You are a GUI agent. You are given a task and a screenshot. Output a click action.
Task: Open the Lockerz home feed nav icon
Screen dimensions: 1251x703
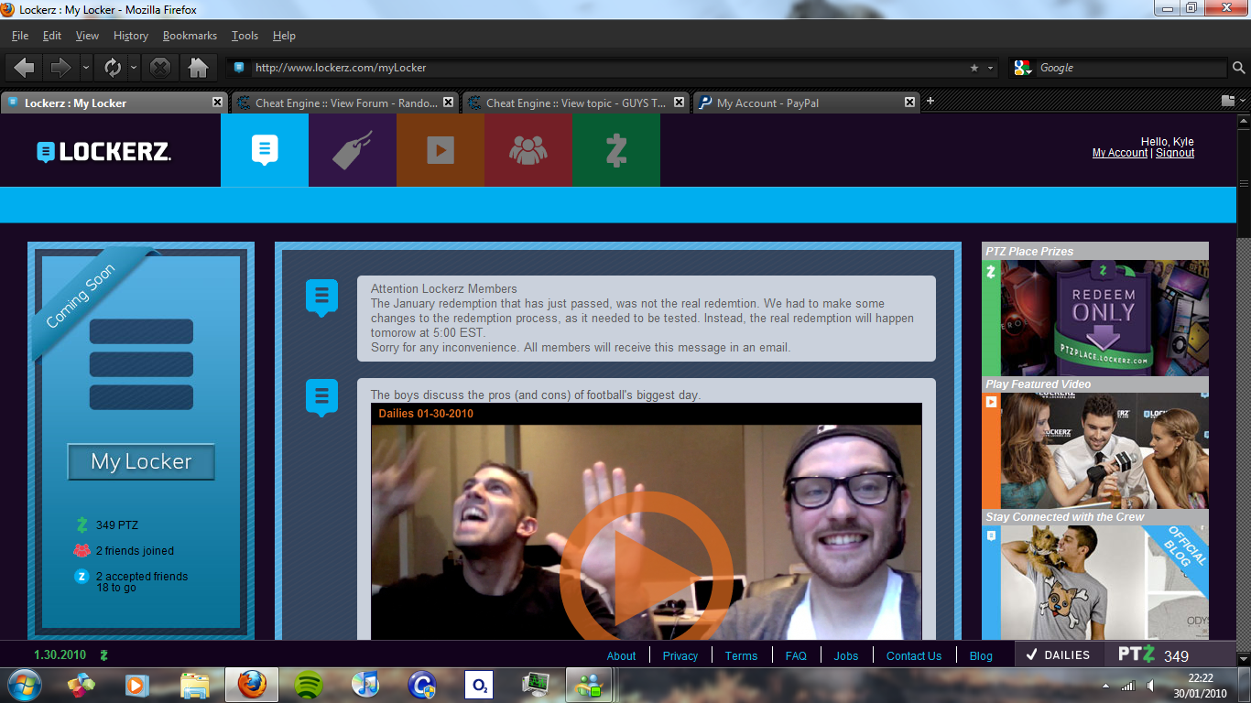pyautogui.click(x=265, y=150)
